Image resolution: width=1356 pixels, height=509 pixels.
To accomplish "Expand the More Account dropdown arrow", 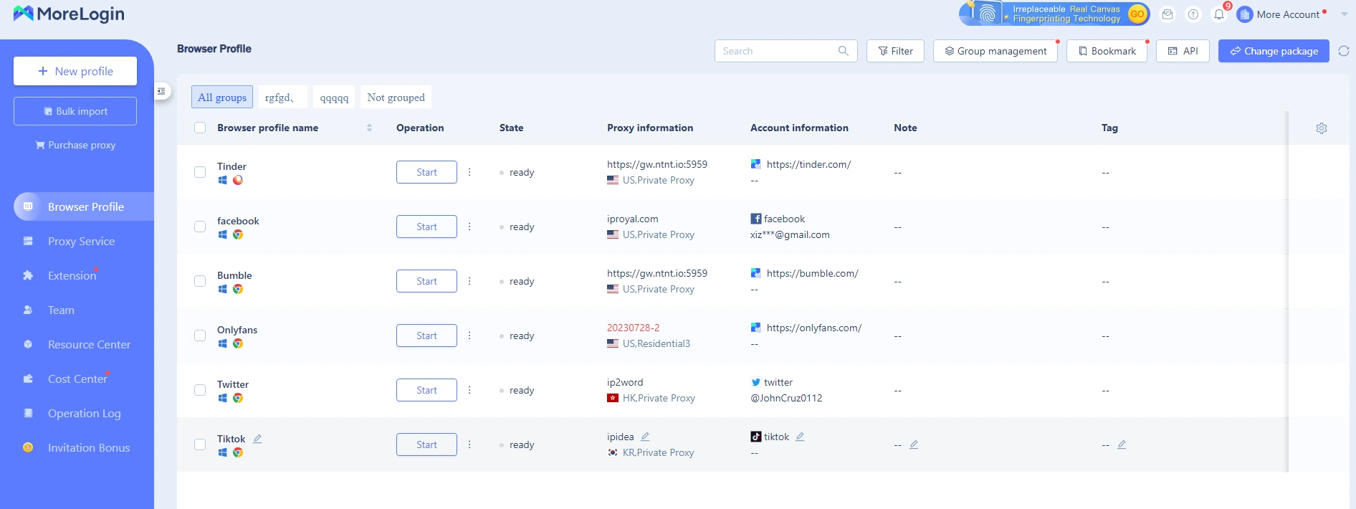I will (1345, 14).
